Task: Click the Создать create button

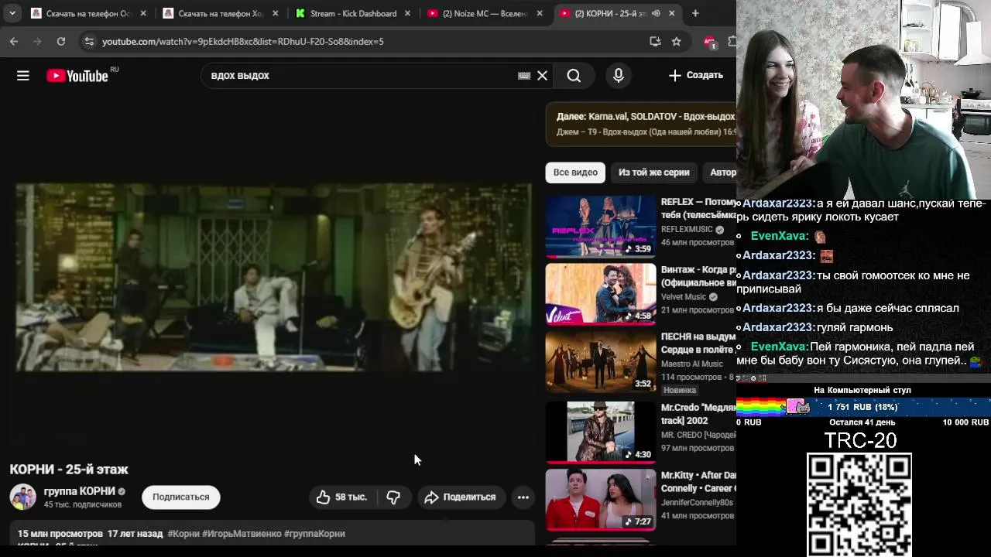Action: point(696,75)
